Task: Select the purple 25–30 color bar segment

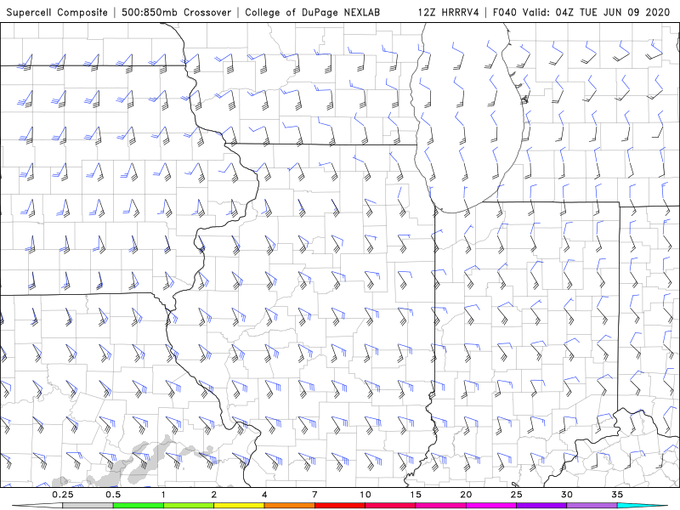Action: 541,506
